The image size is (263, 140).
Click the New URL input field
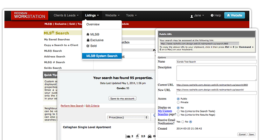click(x=216, y=93)
